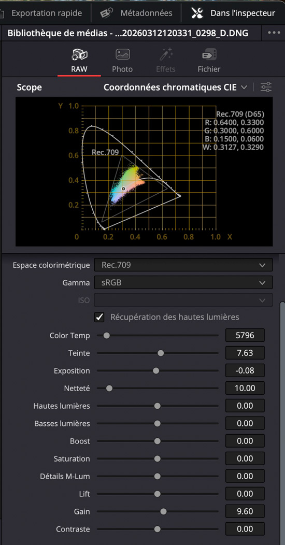Open the Espace colorimétrique Rec.709 dropdown
The image size is (285, 545).
[x=183, y=265]
